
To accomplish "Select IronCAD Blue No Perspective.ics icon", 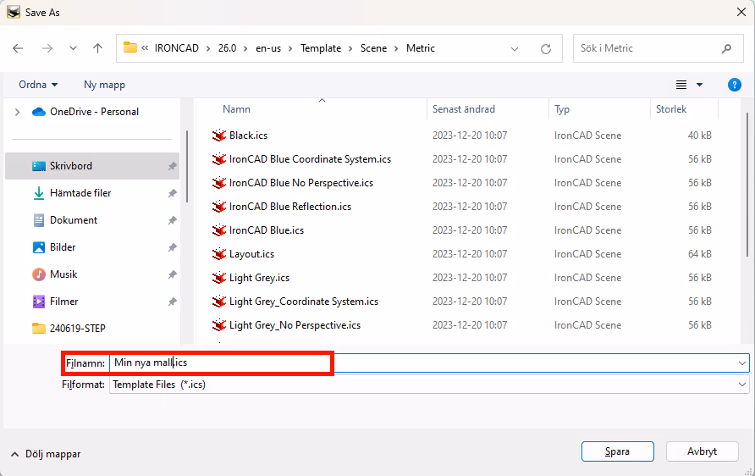I will click(219, 183).
